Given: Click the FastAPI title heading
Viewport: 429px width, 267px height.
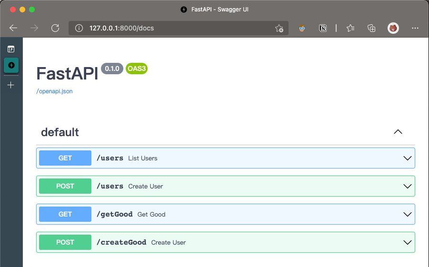Looking at the screenshot, I should pos(67,73).
